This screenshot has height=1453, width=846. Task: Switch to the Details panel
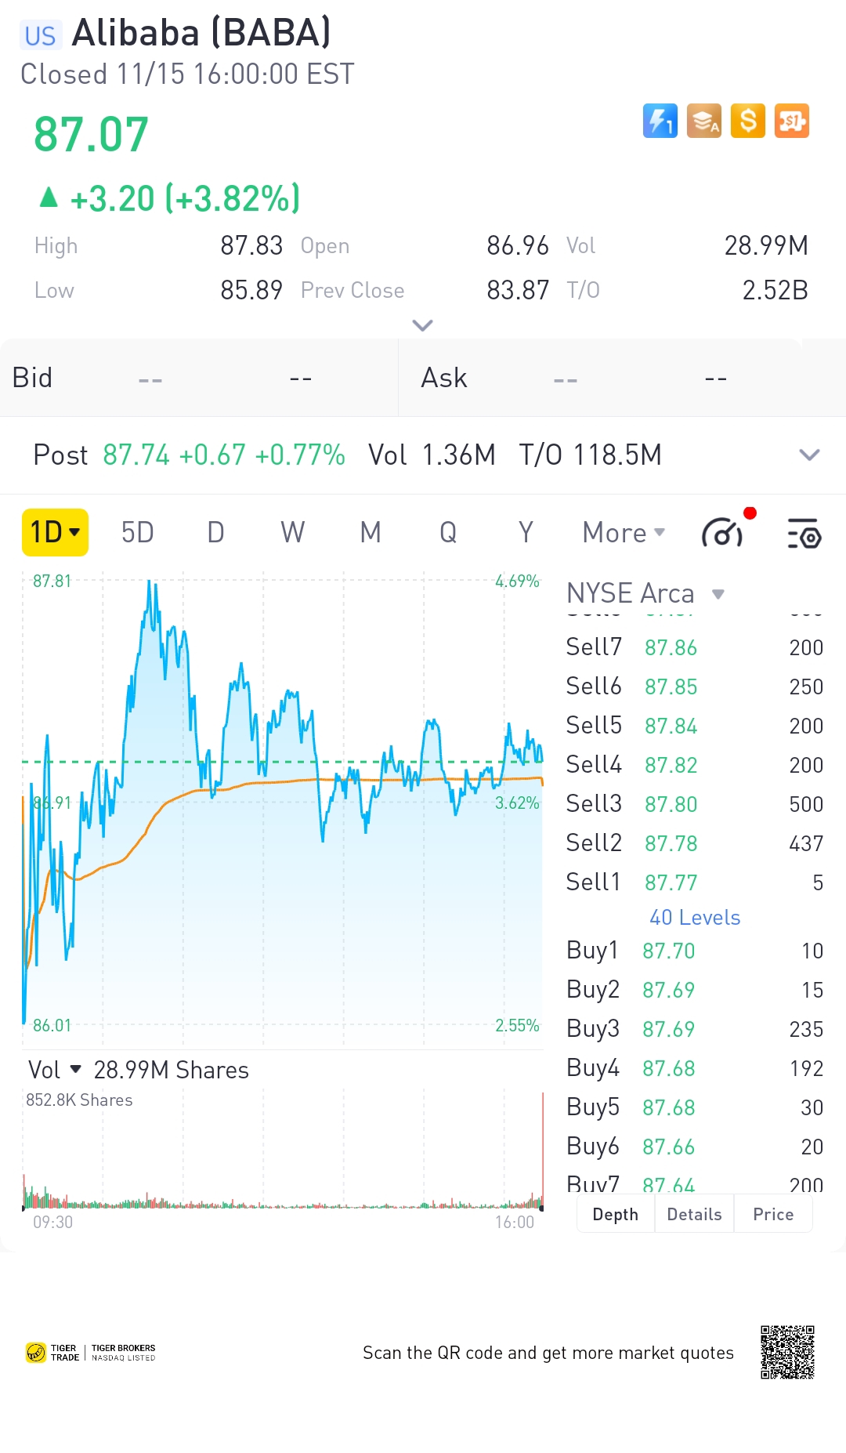click(694, 1214)
